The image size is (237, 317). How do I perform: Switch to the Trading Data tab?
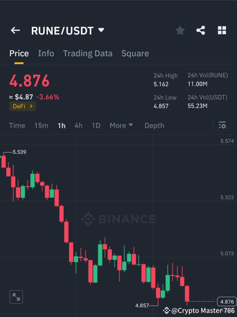tap(88, 53)
